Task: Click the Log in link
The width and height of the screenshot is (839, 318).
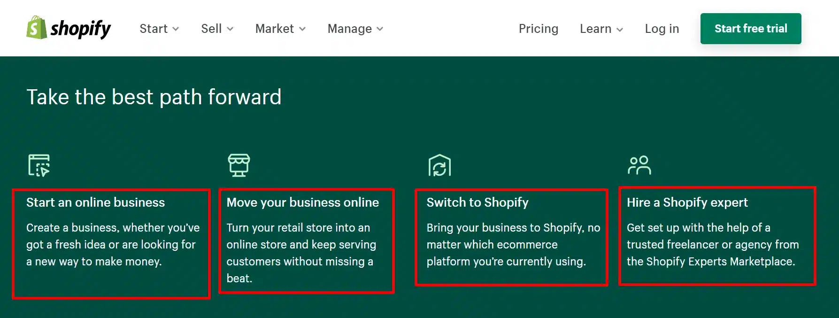Action: [x=662, y=29]
